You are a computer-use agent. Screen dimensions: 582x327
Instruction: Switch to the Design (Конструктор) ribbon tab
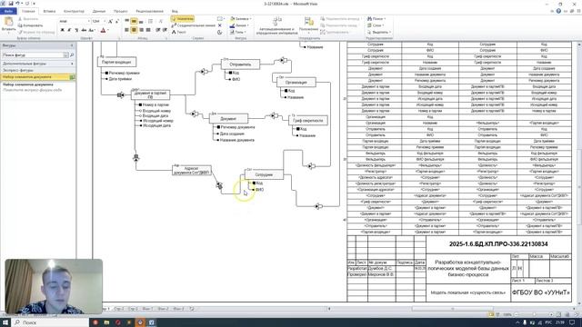tap(74, 11)
